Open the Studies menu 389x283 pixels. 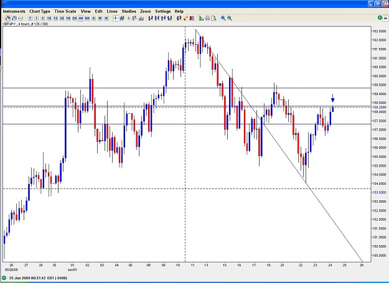point(129,11)
